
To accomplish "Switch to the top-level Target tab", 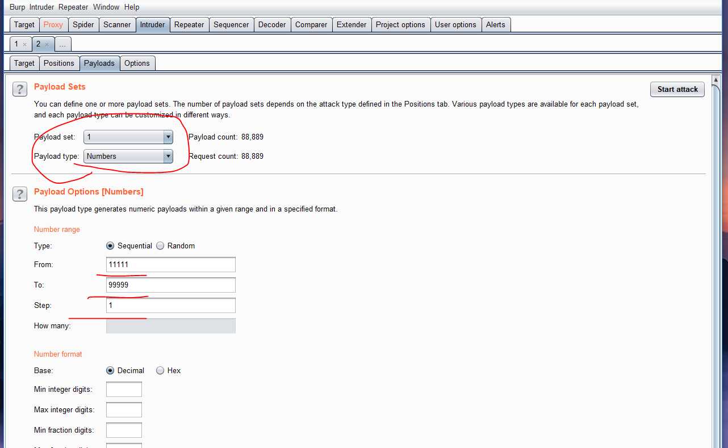I will [24, 24].
